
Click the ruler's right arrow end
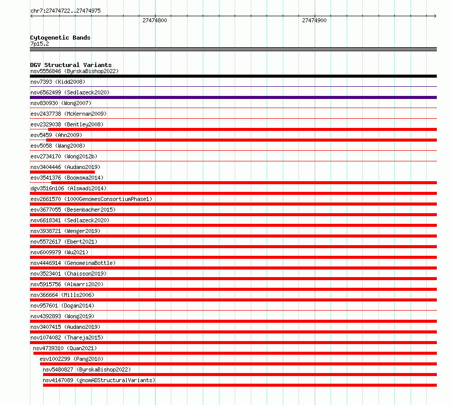(435, 16)
